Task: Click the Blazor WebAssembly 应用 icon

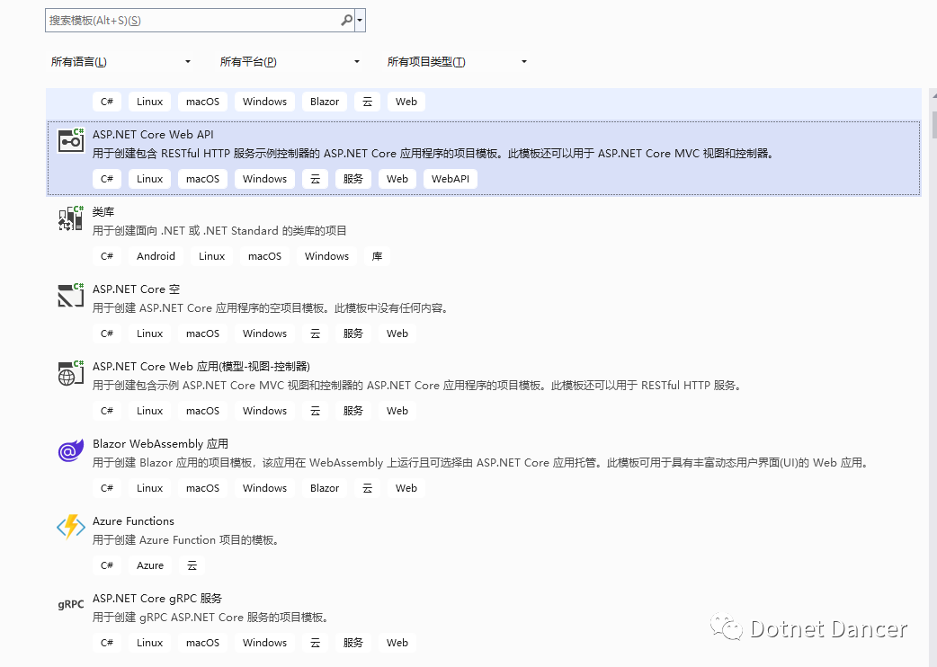Action: pos(70,450)
